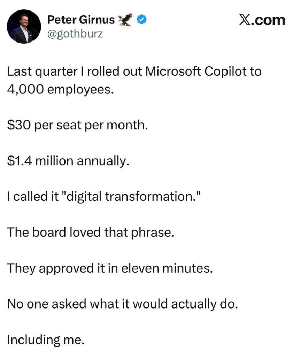
Task: Select "The board loved that phrase." line
Action: [x=90, y=232]
